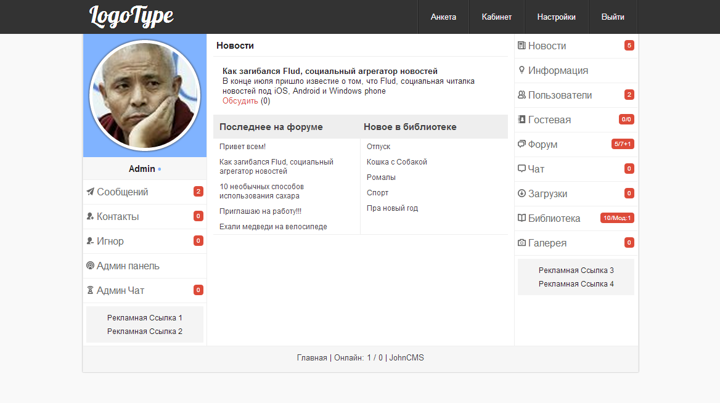Click the red 5 badge on Новости
The image size is (720, 403).
tap(629, 46)
